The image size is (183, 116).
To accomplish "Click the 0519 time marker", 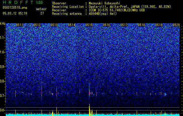I will (159, 25).
